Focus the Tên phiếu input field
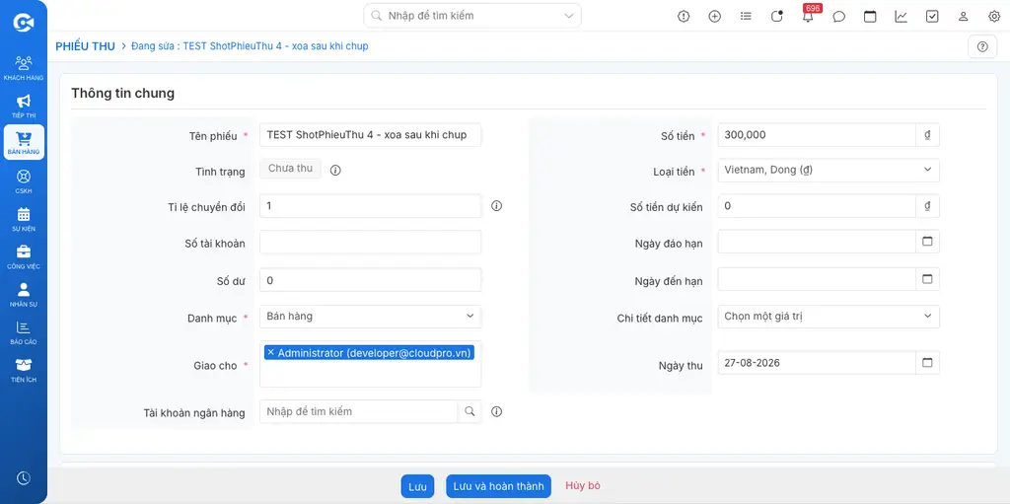1010x504 pixels. [x=371, y=135]
